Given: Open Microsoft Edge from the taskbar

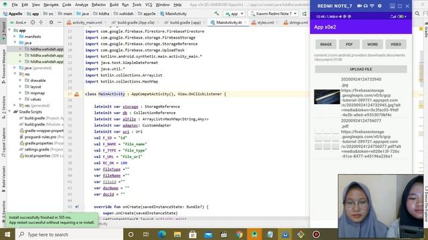Looking at the screenshot, I should (x=162, y=234).
